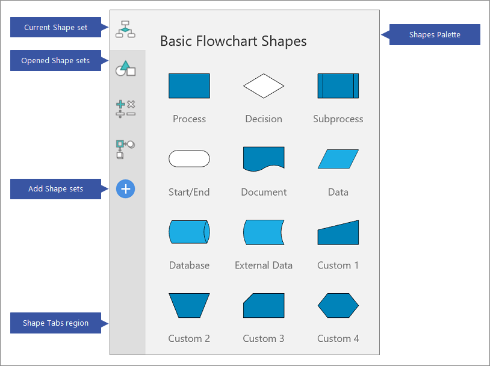The width and height of the screenshot is (490, 366).
Task: Select the Custom 1 shape
Action: [338, 232]
